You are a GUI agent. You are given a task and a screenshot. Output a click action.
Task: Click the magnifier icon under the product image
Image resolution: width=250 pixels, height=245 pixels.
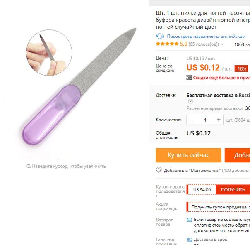[x=29, y=166]
